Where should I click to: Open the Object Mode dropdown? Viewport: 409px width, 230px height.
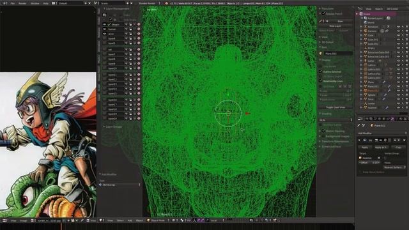158,220
